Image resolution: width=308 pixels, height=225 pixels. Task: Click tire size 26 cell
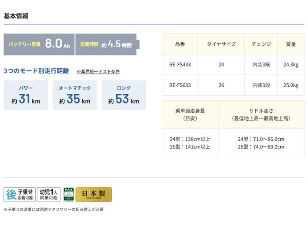coord(221,85)
